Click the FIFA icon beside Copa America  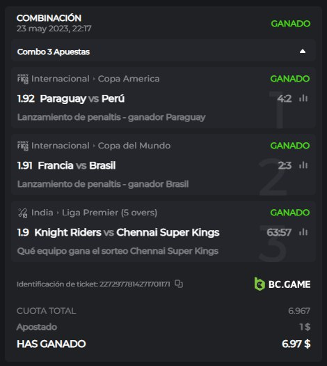click(x=23, y=79)
